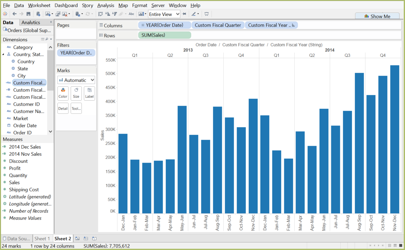The image size is (405, 250).
Task: Click the New Data Source toolbar icon
Action: pyautogui.click(x=38, y=14)
